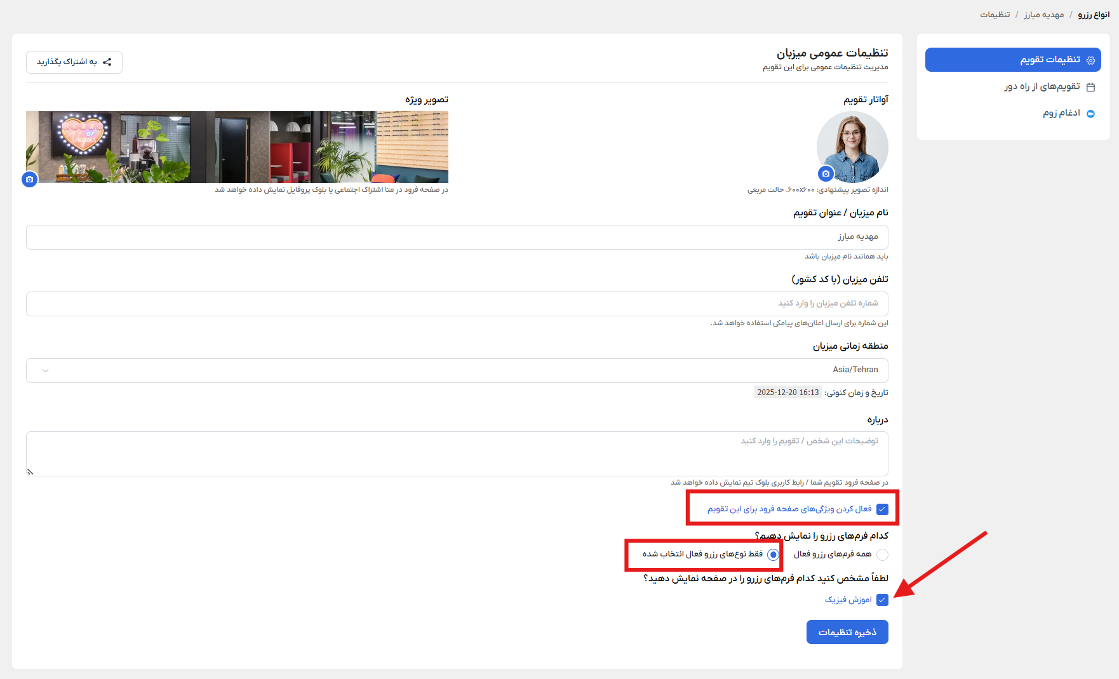Click the share icon in the share button
Viewport: 1119px width, 679px height.
coord(107,62)
